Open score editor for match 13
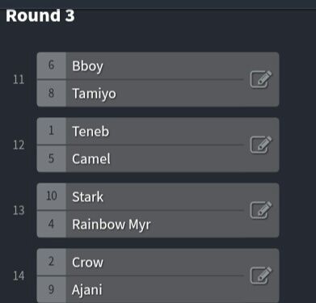This screenshot has width=316, height=303. click(261, 210)
